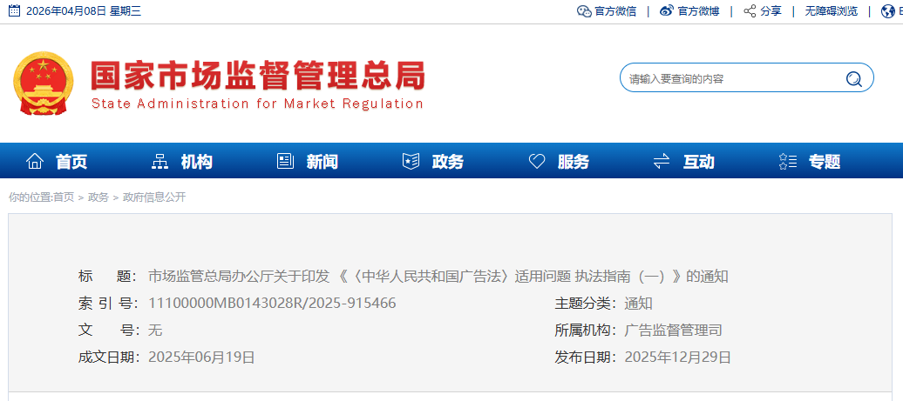Image resolution: width=903 pixels, height=401 pixels.
Task: Go to 首页 in breadcrumb trail
Action: 64,197
